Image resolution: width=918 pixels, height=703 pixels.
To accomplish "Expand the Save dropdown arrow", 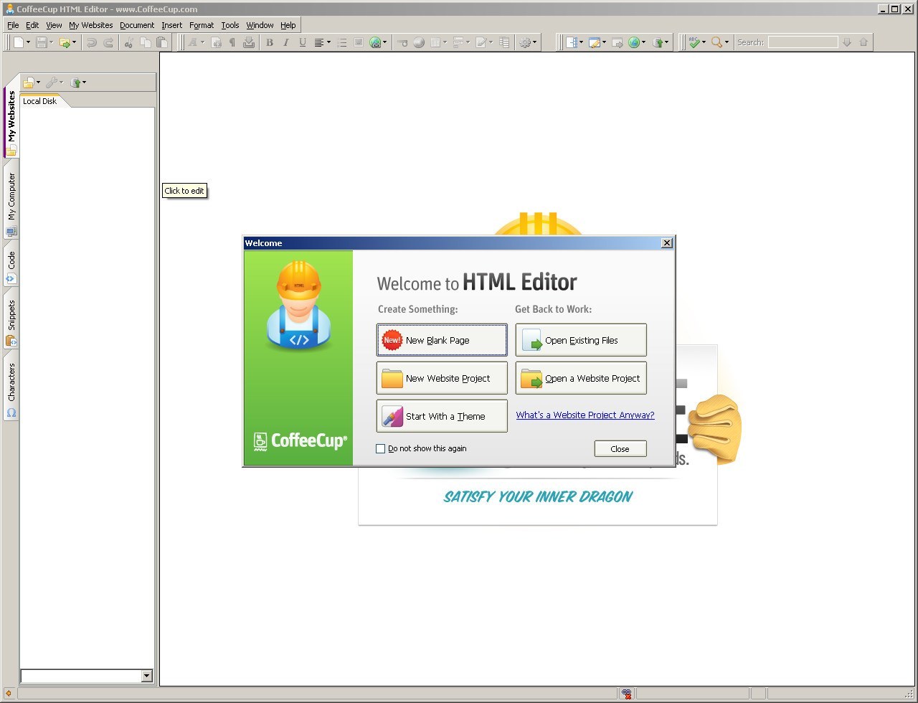I will 51,42.
